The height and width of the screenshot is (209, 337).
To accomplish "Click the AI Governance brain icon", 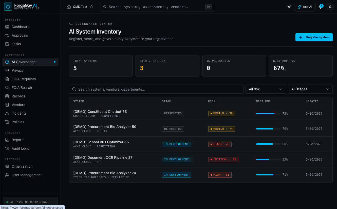I will click(x=7, y=62).
